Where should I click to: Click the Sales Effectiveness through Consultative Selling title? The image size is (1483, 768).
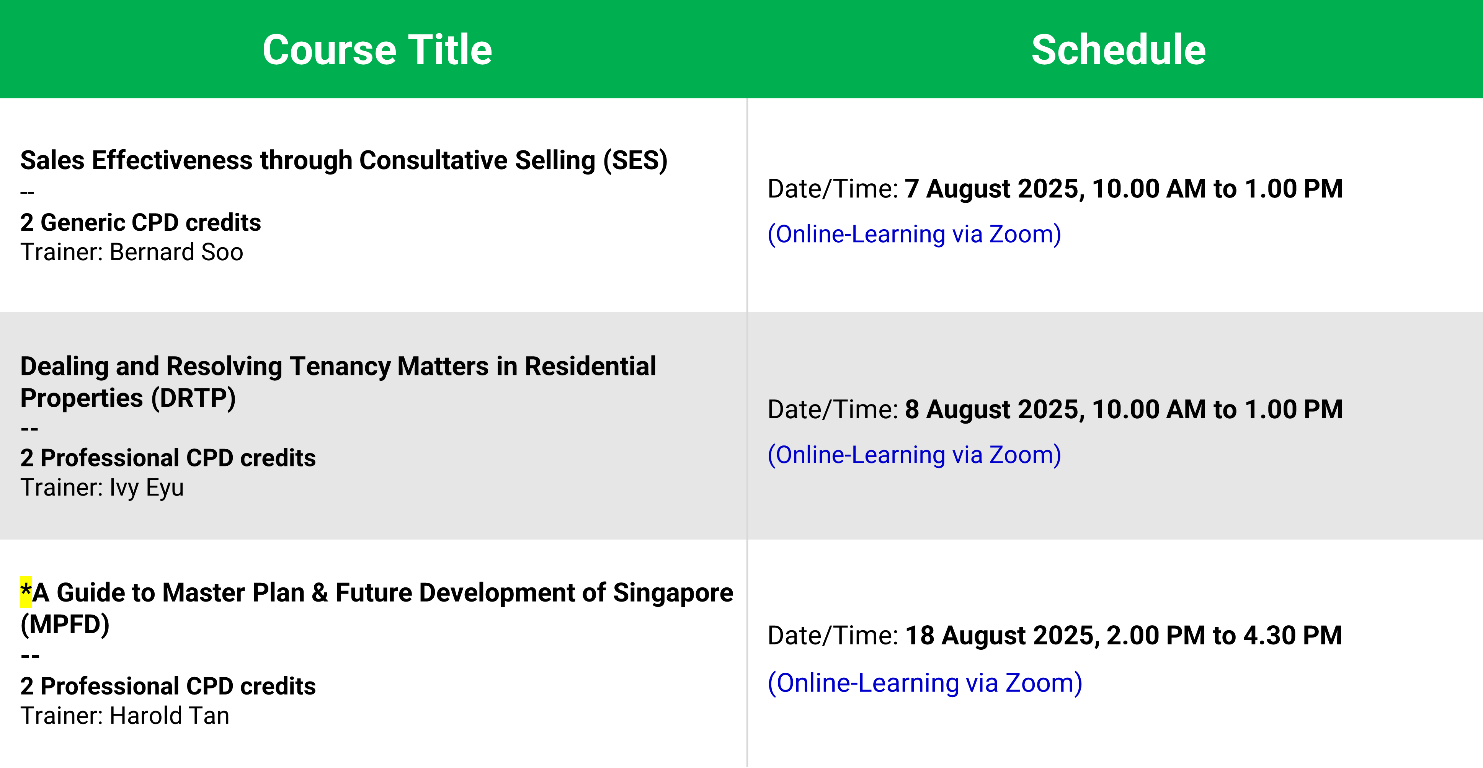344,160
